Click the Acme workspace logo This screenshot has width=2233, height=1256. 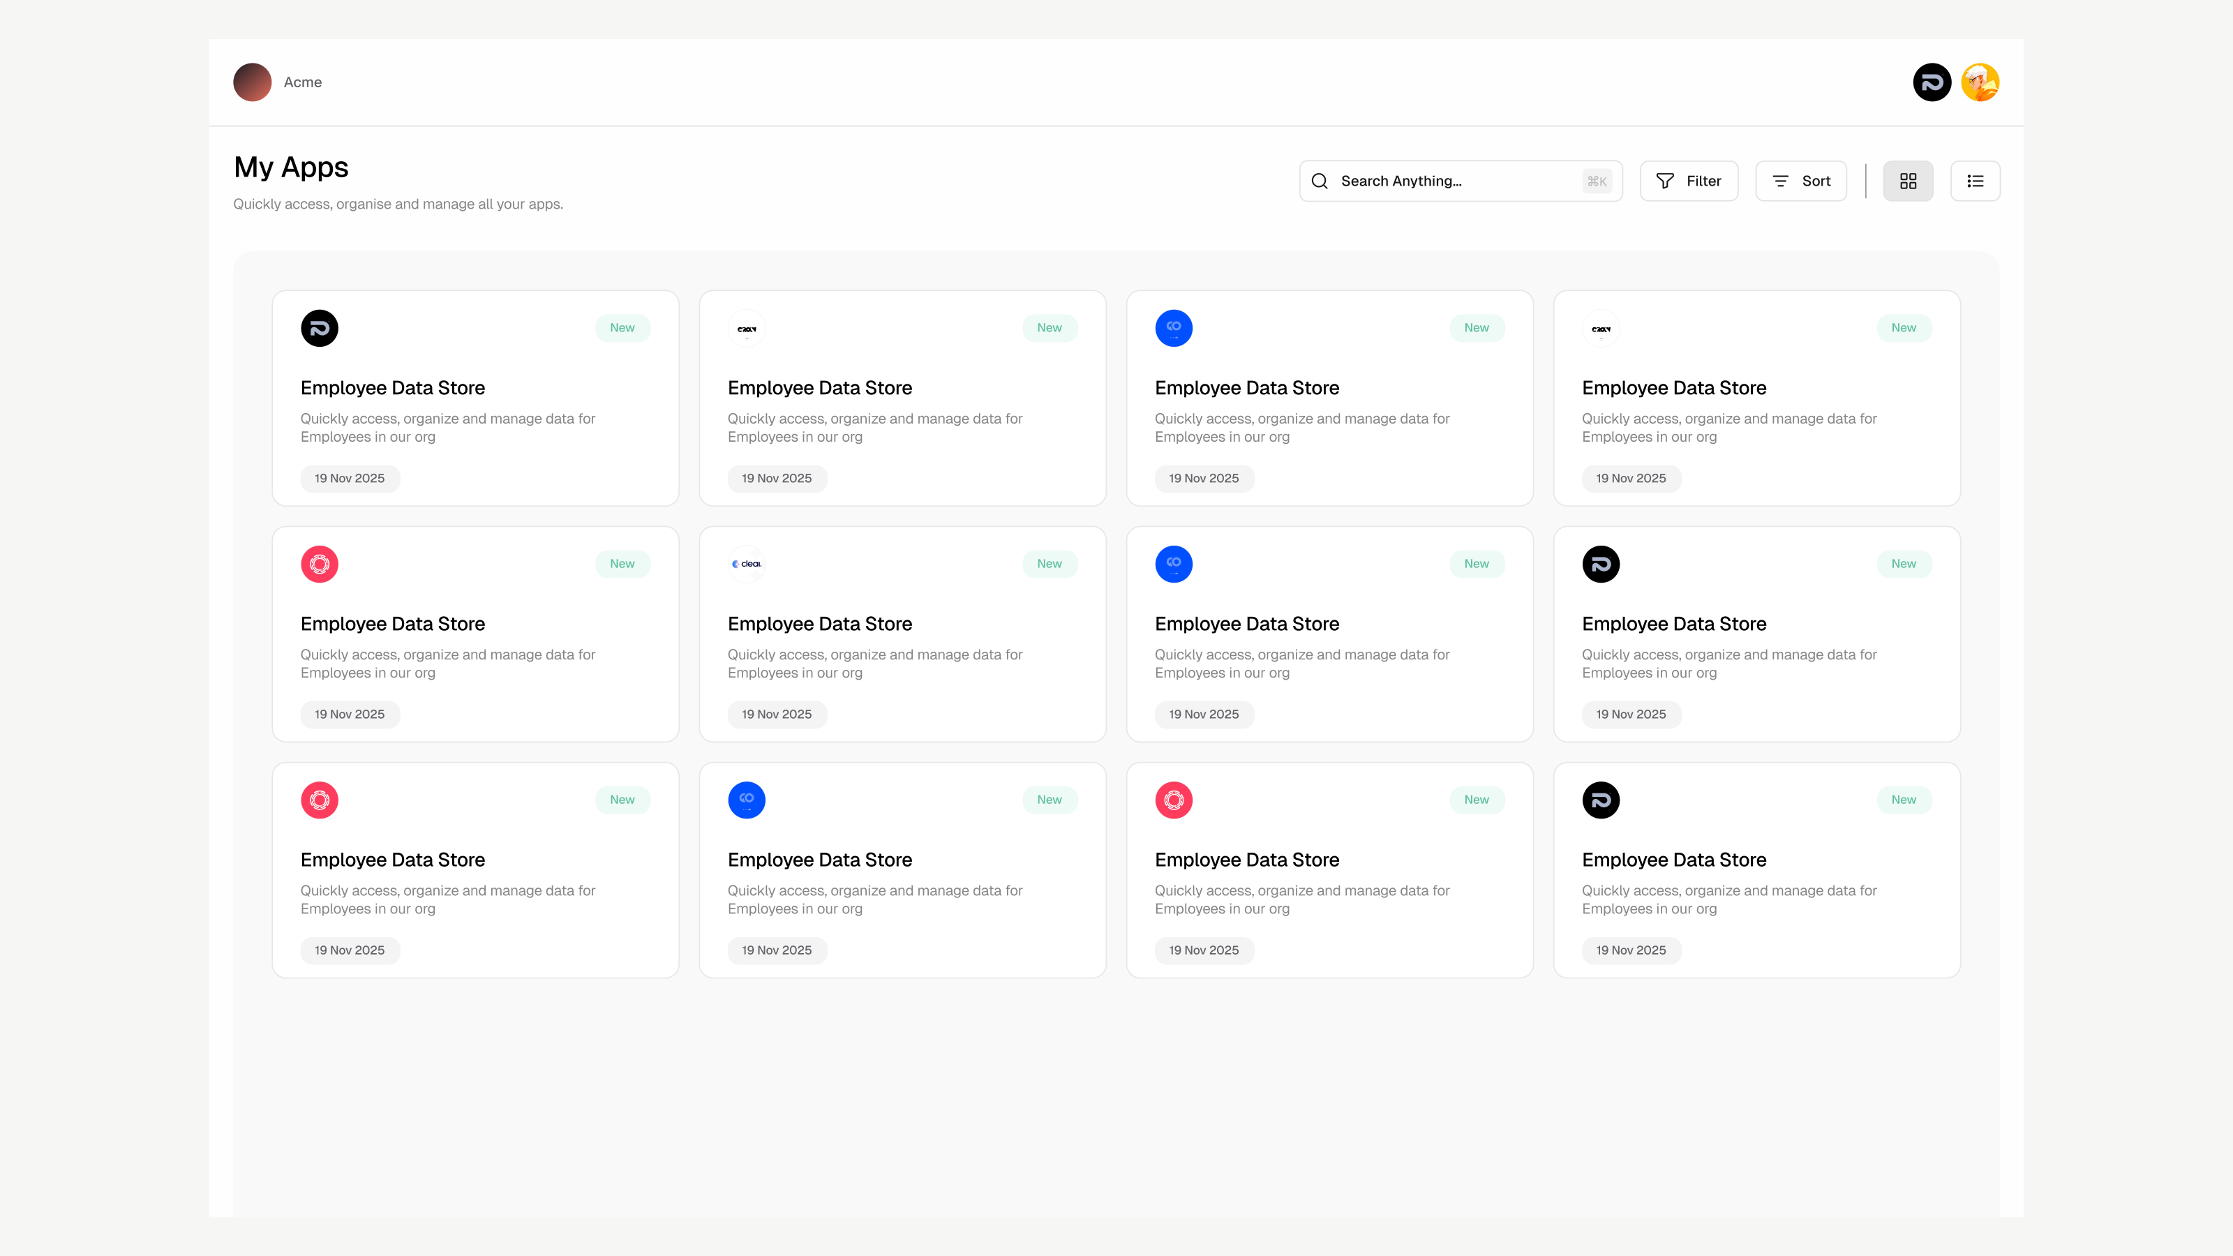click(252, 82)
